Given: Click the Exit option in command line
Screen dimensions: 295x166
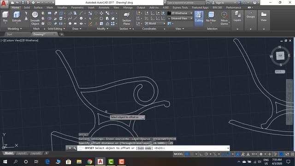Looking at the screenshot, I should [x=141, y=148].
